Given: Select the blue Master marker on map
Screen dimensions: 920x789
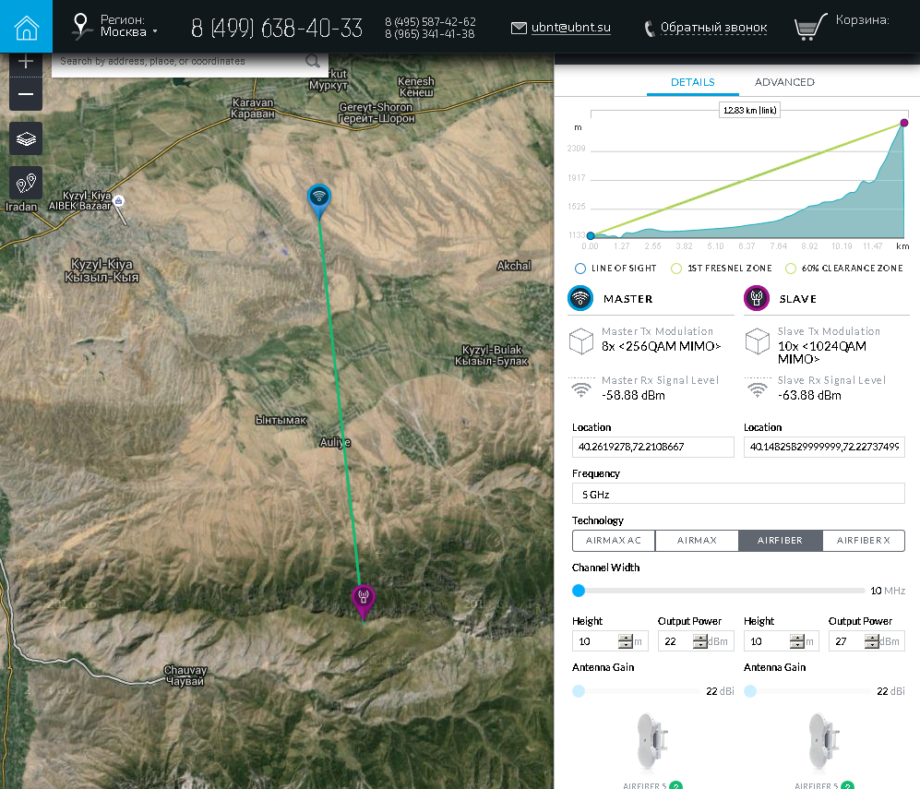Looking at the screenshot, I should [318, 197].
